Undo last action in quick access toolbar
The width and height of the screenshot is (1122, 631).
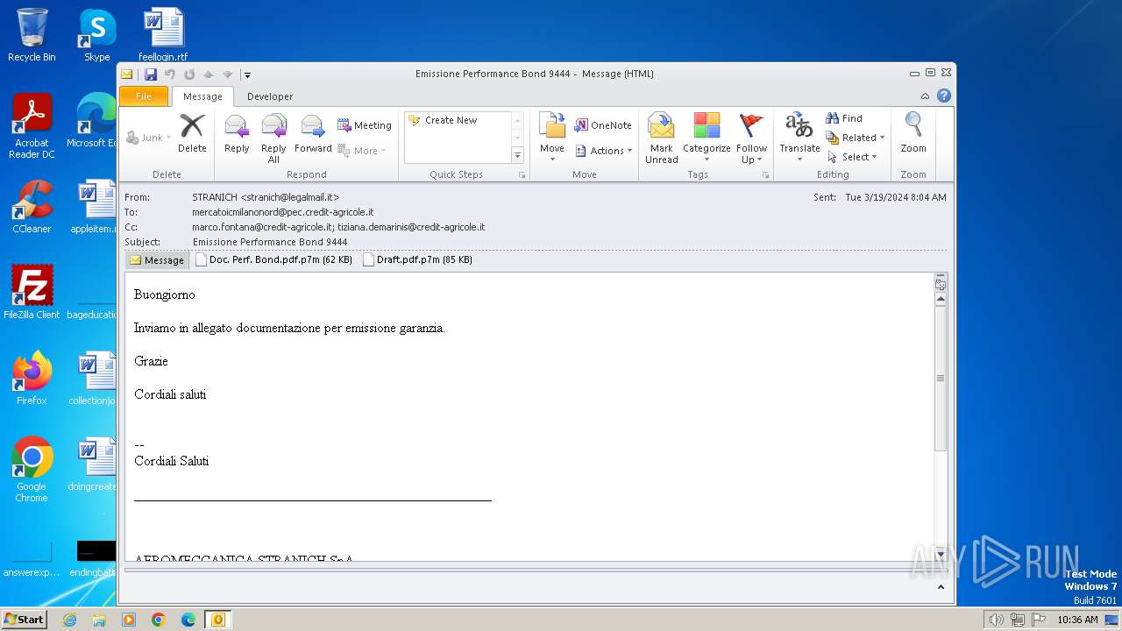click(170, 74)
